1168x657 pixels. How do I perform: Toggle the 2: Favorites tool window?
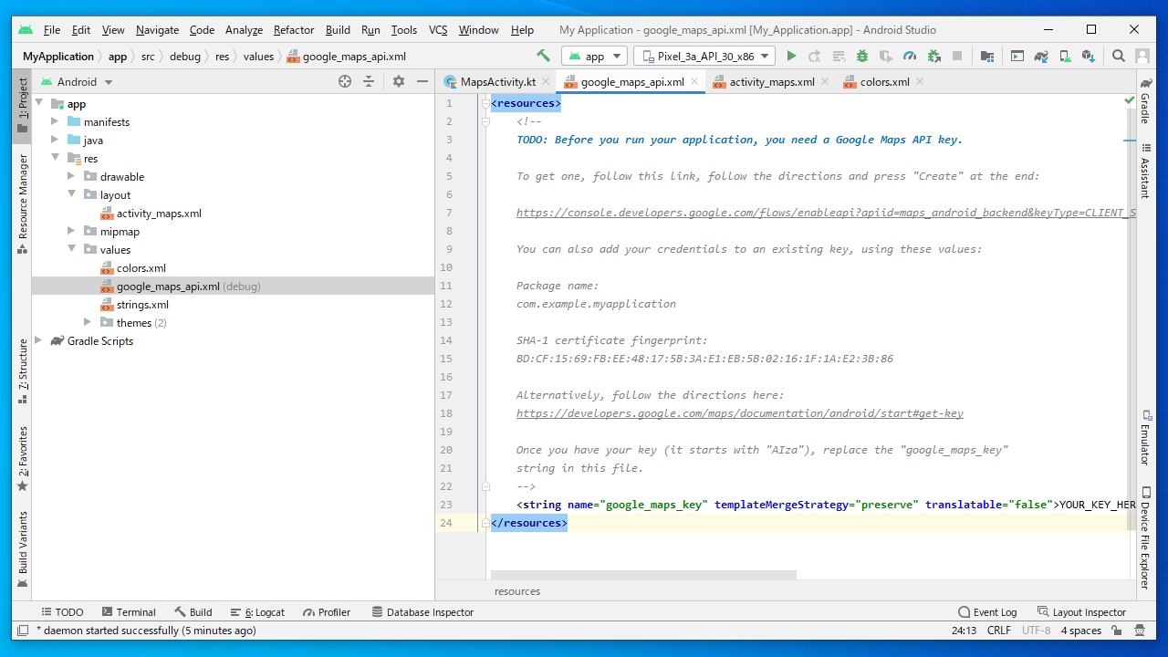coord(23,459)
